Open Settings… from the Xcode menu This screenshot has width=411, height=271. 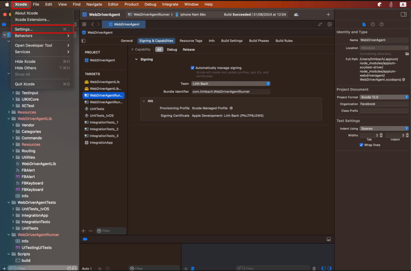pos(24,29)
